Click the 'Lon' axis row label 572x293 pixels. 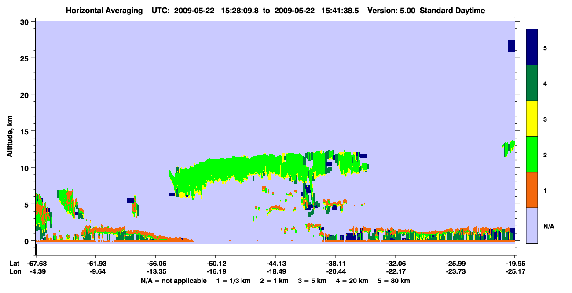(15, 271)
